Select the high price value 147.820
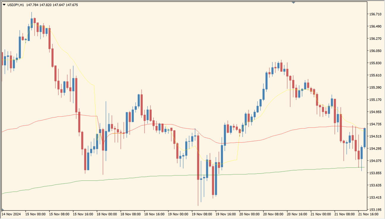 tap(45, 5)
